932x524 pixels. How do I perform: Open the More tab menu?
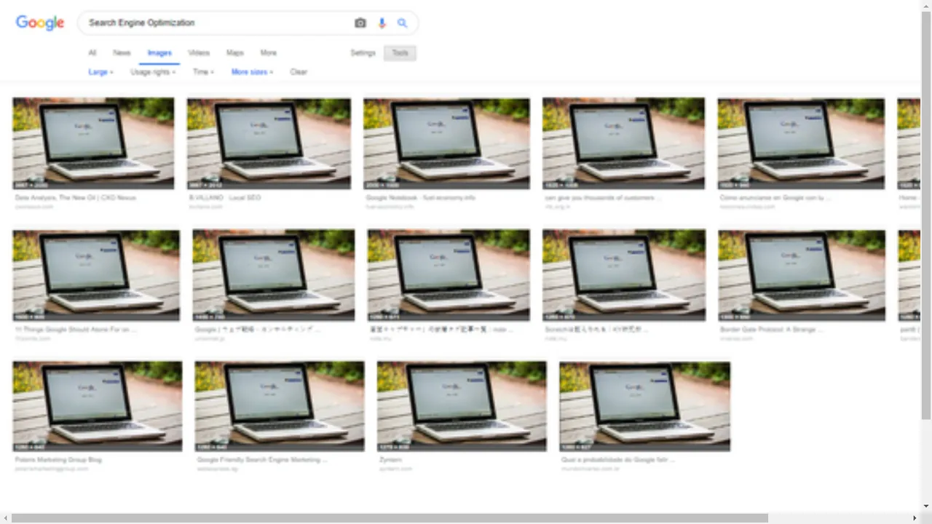pyautogui.click(x=269, y=53)
